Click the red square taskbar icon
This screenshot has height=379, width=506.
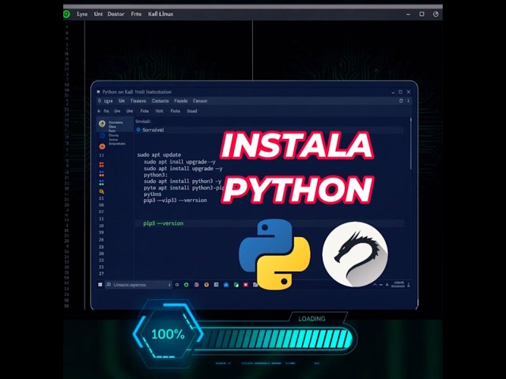point(246,285)
